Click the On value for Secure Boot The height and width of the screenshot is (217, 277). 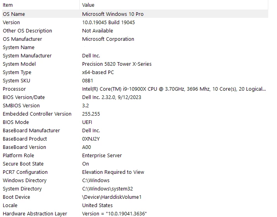click(x=85, y=164)
